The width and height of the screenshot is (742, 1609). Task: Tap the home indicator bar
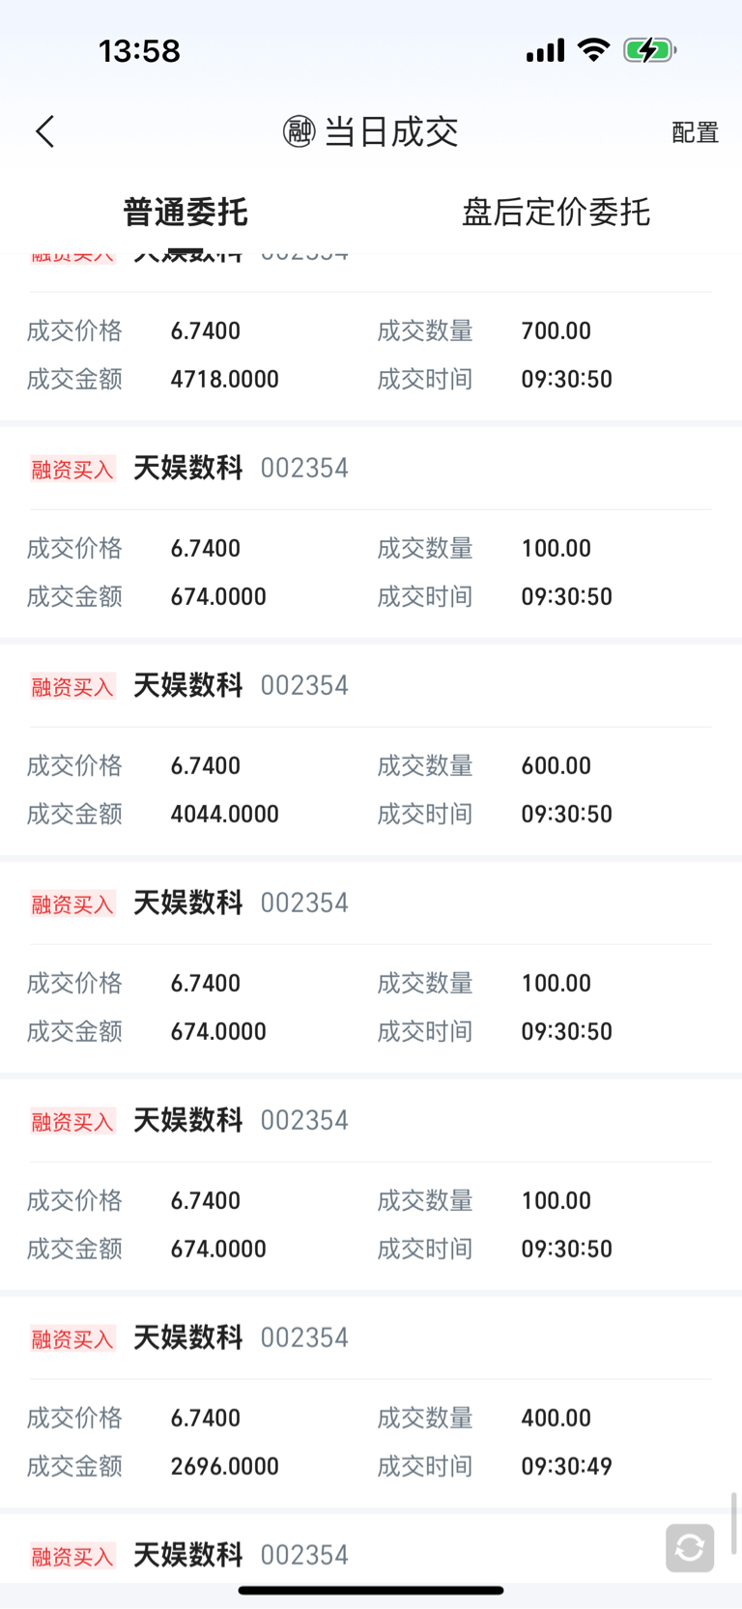coord(371,1590)
